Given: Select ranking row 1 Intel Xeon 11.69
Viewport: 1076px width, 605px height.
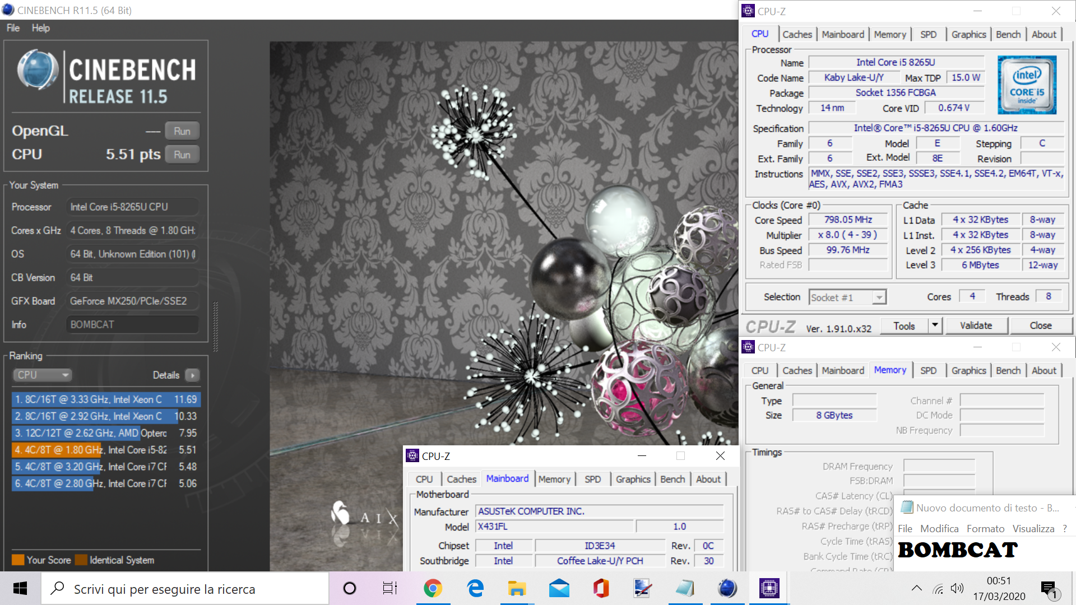Looking at the screenshot, I should (x=106, y=399).
